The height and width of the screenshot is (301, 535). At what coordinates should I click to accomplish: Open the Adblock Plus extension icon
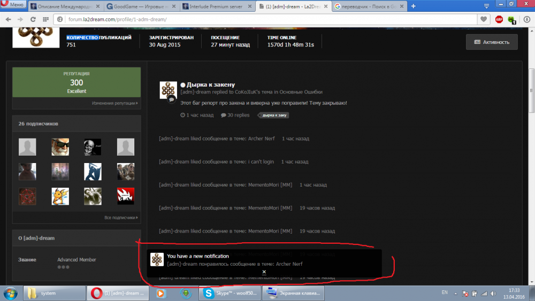(499, 19)
